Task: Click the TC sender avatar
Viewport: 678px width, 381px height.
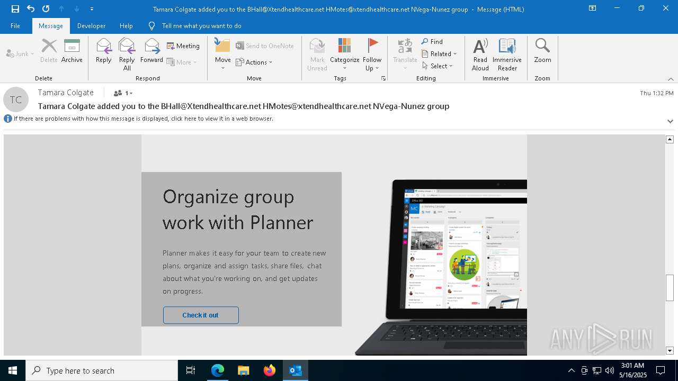Action: click(x=16, y=99)
